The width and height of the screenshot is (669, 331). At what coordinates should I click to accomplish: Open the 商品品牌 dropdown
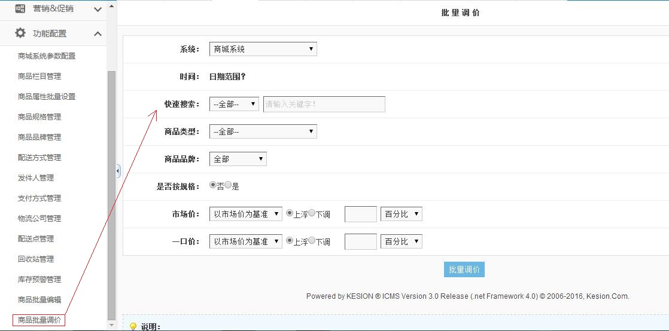click(x=238, y=159)
